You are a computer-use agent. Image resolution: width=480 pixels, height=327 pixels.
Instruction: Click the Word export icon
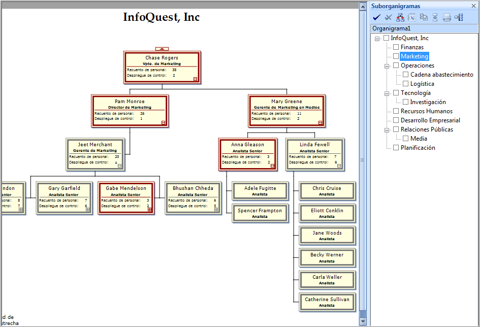point(424,18)
